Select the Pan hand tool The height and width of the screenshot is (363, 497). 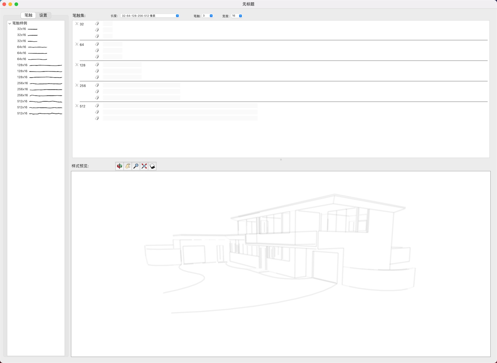[x=128, y=166]
